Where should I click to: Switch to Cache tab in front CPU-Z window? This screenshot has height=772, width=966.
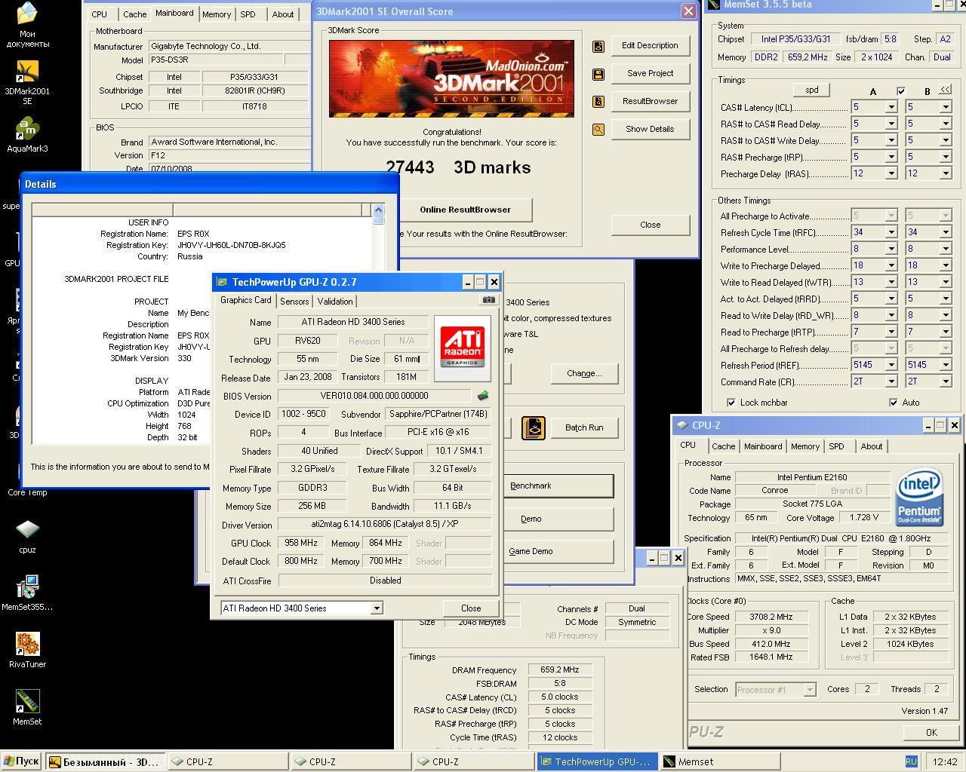point(723,446)
